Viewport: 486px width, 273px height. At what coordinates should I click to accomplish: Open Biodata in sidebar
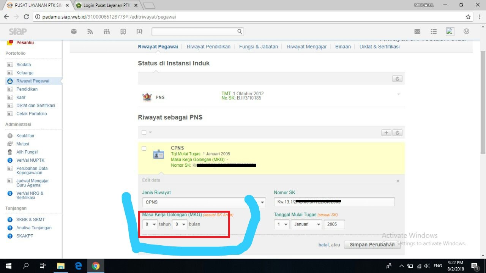pyautogui.click(x=24, y=65)
